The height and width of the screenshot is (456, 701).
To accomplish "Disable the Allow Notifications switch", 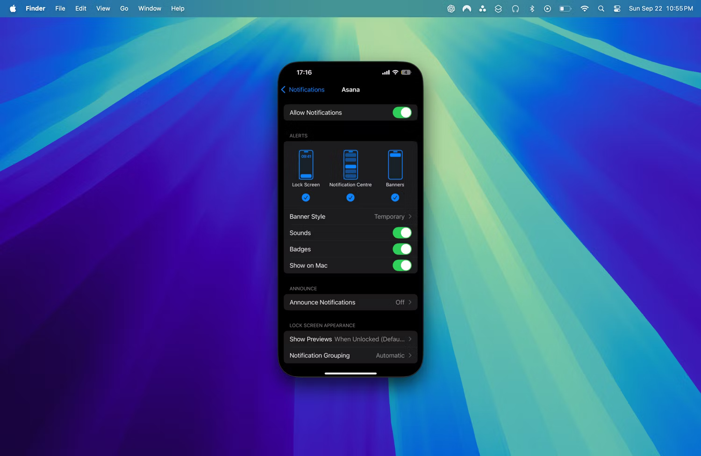I will [x=402, y=112].
